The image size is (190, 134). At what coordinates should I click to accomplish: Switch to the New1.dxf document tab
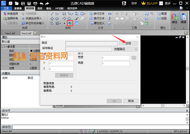coord(11,33)
